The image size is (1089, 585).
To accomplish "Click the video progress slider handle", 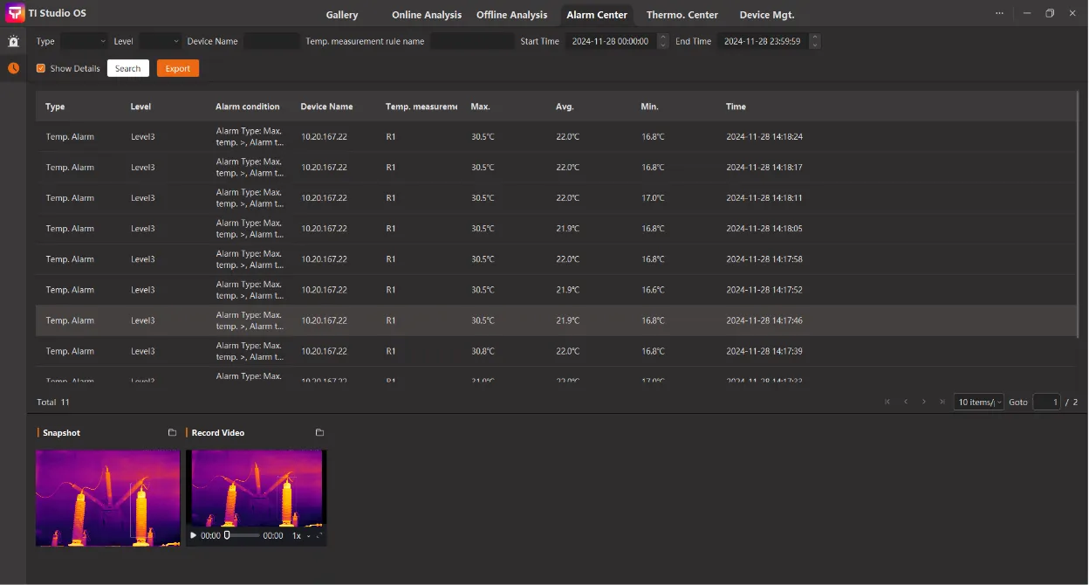I will (x=227, y=535).
